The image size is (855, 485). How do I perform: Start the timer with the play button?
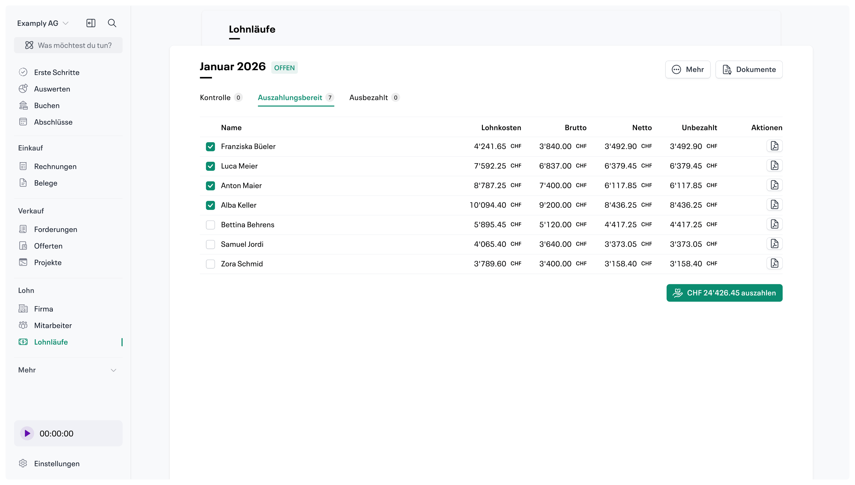[27, 433]
